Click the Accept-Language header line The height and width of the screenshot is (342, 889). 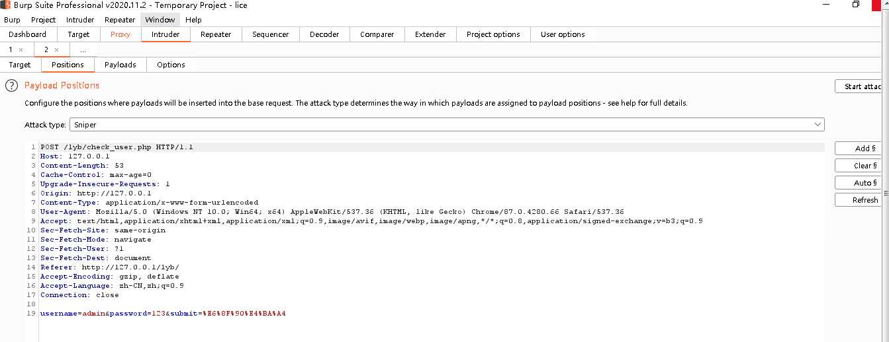pyautogui.click(x=112, y=285)
